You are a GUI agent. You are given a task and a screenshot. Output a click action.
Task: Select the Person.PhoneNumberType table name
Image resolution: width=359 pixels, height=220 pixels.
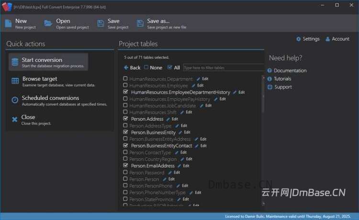pyautogui.click(x=157, y=193)
